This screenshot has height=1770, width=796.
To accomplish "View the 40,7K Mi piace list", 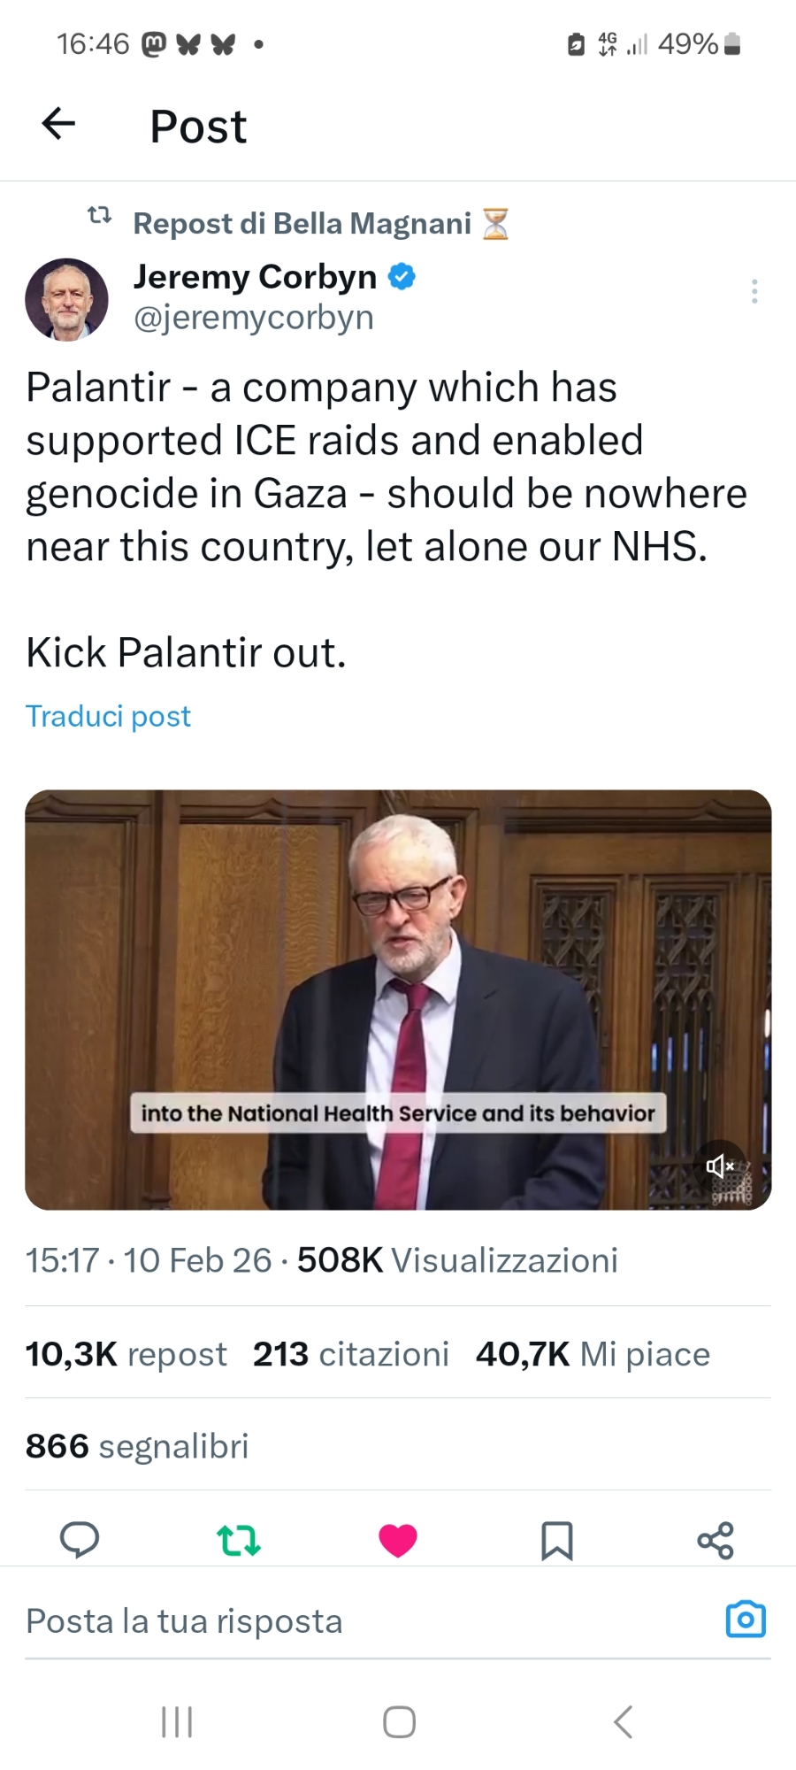I will (593, 1354).
